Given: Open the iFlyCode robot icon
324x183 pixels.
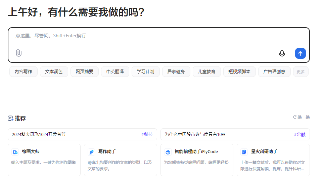Looking at the screenshot, I should [x=168, y=152].
